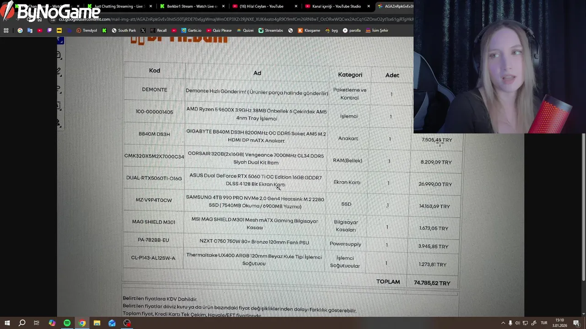This screenshot has width=586, height=329.
Task: Select the DEMONTE code cell
Action: click(x=154, y=90)
